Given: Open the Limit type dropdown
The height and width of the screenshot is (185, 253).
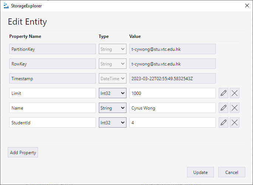Looking at the screenshot, I should [112, 93].
